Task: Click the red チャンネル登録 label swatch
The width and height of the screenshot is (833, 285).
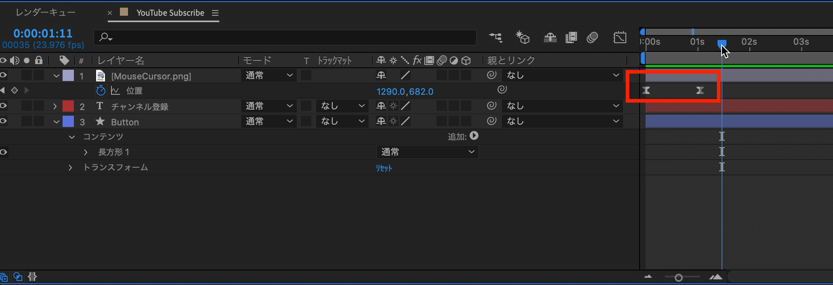Action: (x=68, y=106)
